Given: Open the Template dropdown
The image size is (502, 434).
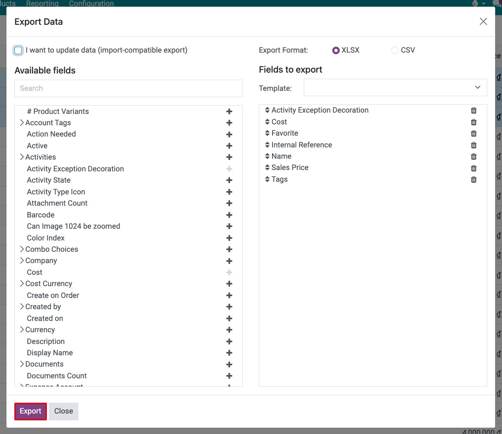Looking at the screenshot, I should point(395,87).
